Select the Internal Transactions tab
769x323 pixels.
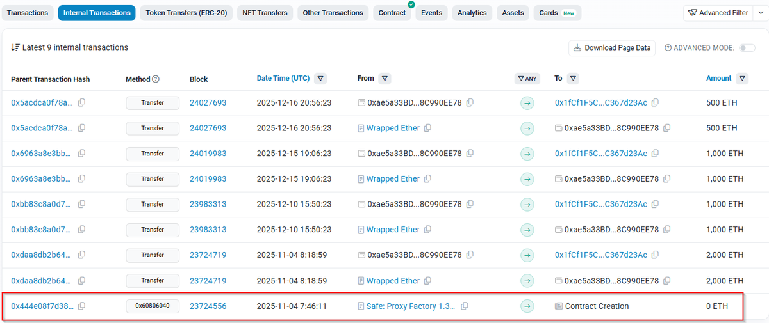pyautogui.click(x=97, y=13)
